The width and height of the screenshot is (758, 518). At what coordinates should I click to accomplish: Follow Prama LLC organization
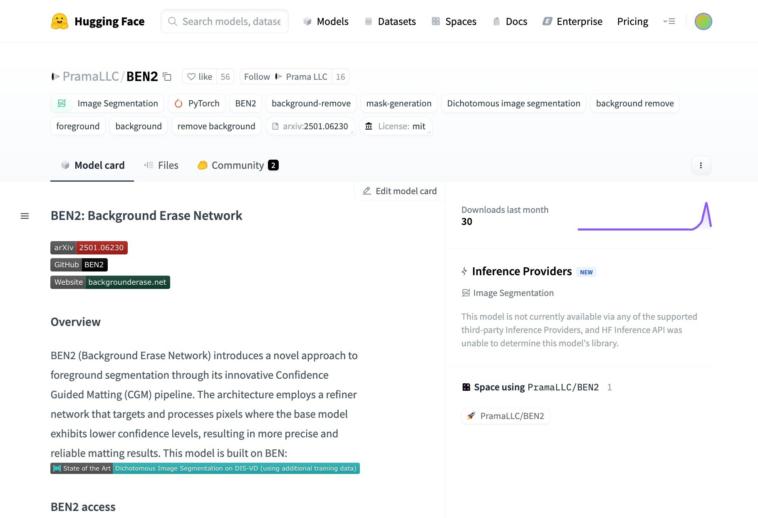[x=285, y=77]
